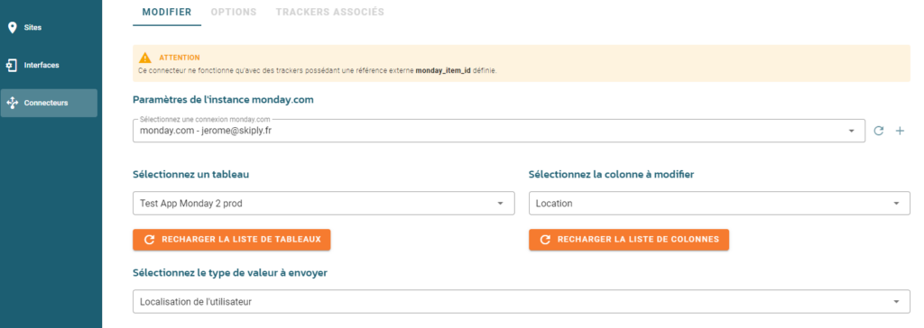924x328 pixels.
Task: Click the Sites location pin icon
Action: (x=12, y=28)
